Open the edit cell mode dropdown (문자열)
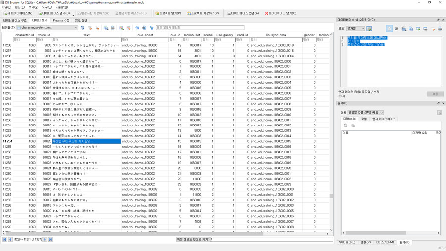Screen dimensions: 446x251 [x=355, y=29]
